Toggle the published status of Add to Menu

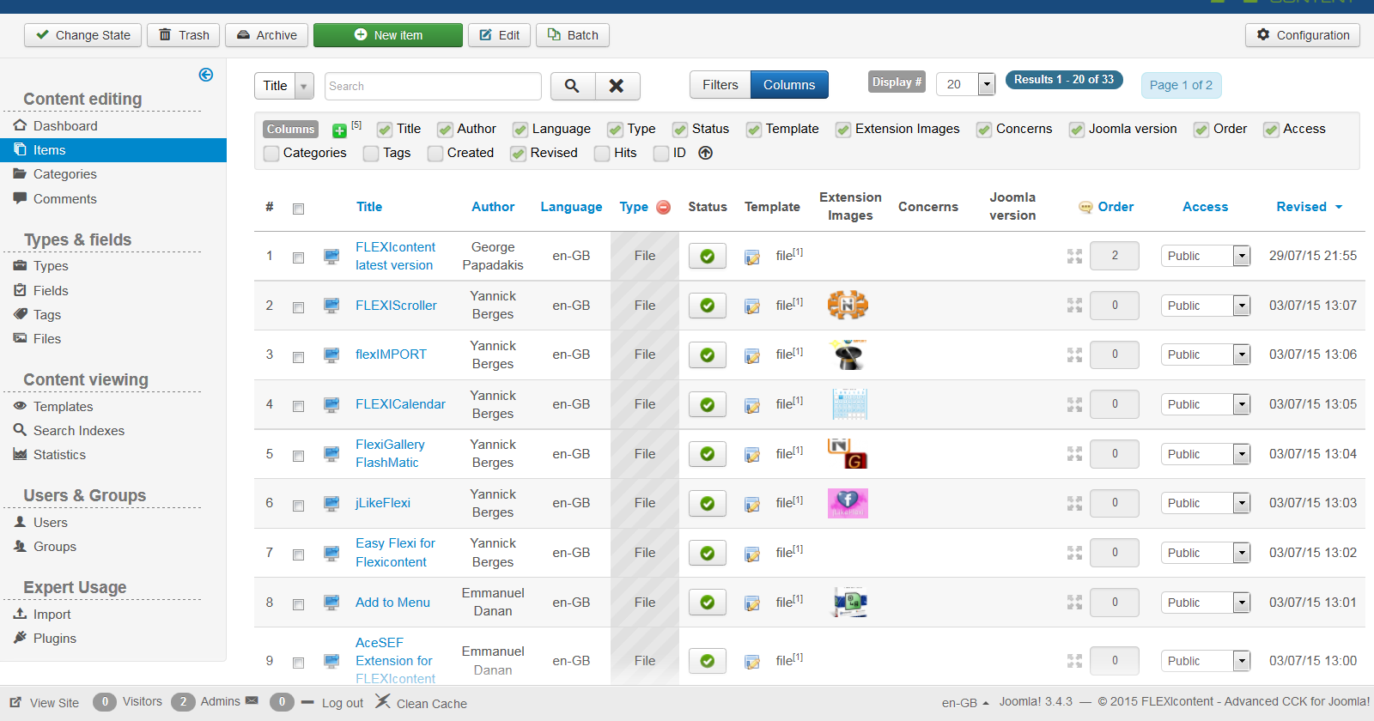[x=708, y=603]
